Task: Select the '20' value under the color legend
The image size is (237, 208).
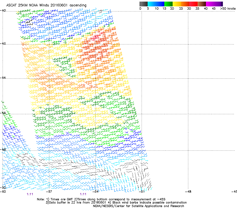Action: click(x=172, y=9)
